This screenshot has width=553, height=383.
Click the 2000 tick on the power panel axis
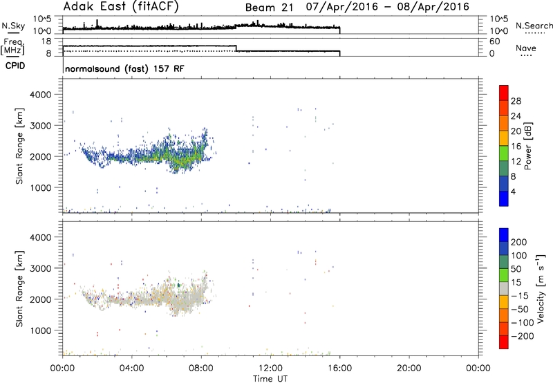pos(41,156)
